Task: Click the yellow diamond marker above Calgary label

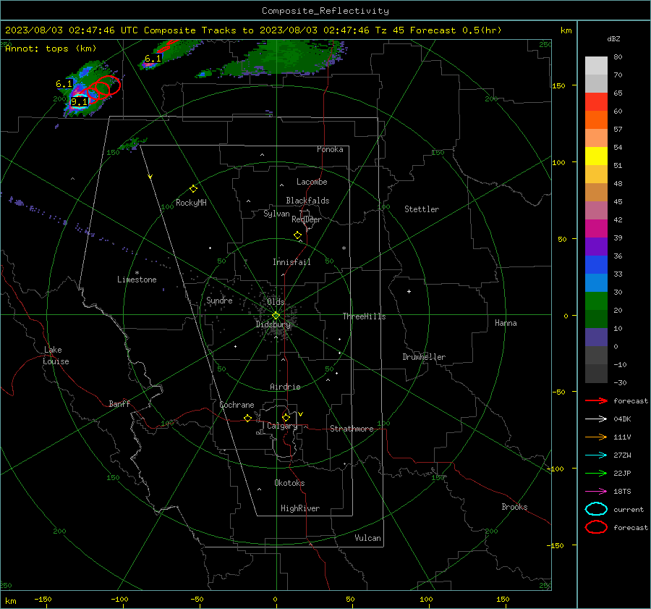Action: pos(286,417)
